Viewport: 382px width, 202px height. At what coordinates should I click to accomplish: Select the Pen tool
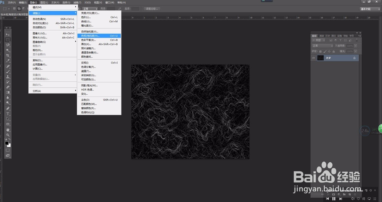(8, 108)
